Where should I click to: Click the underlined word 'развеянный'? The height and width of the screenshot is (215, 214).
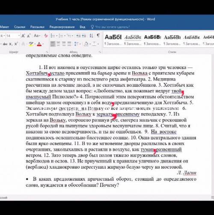169,149
